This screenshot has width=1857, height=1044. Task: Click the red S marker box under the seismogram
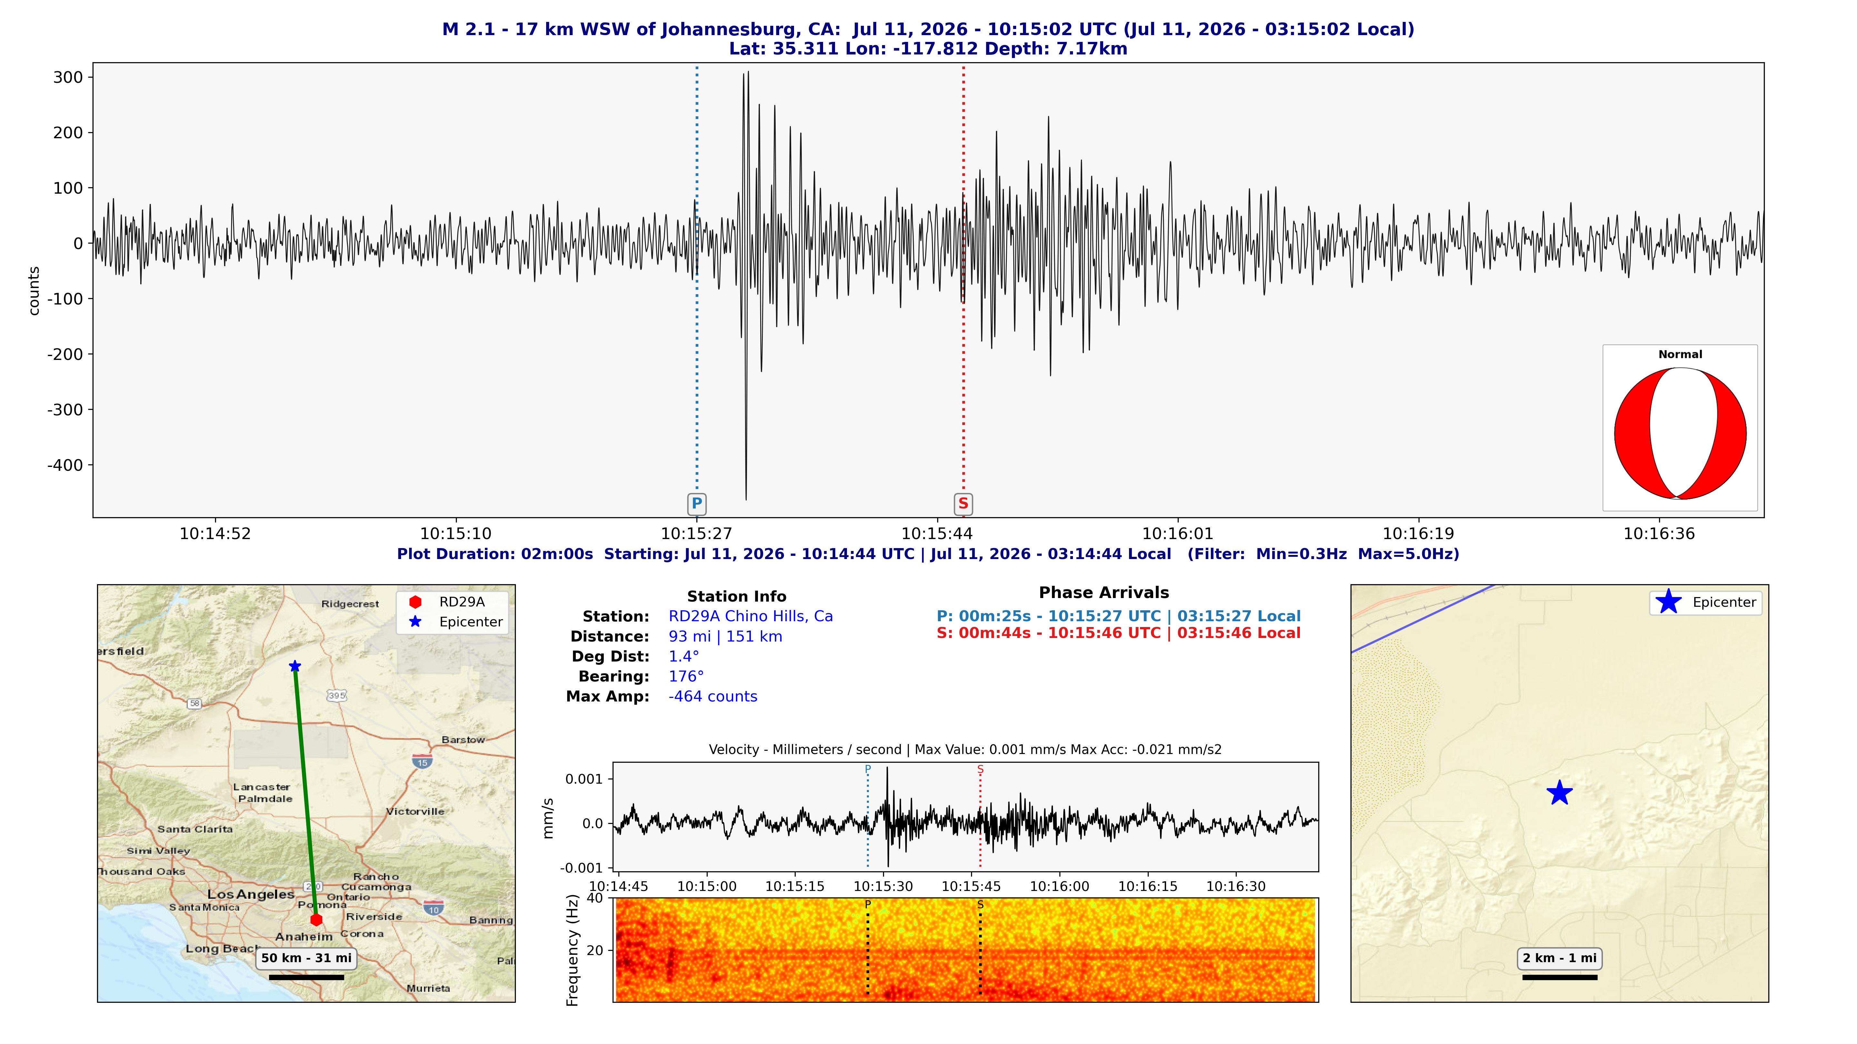(x=963, y=504)
